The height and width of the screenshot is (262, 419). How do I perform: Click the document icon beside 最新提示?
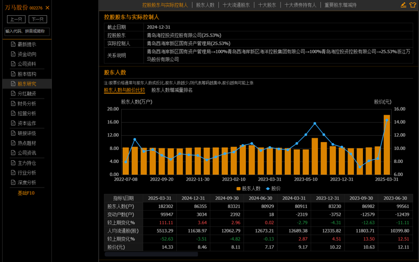tap(13, 45)
